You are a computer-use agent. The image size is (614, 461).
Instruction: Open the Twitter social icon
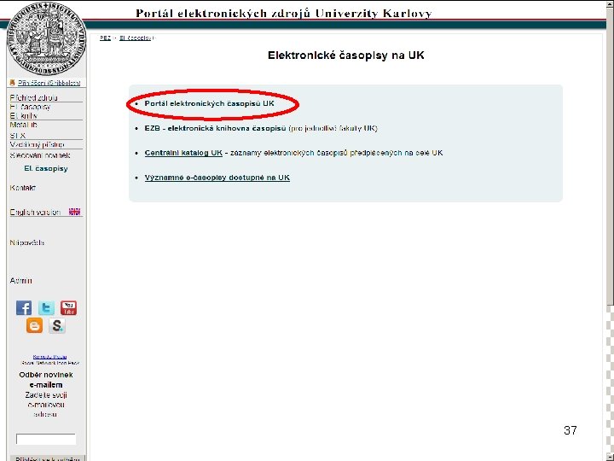[46, 308]
